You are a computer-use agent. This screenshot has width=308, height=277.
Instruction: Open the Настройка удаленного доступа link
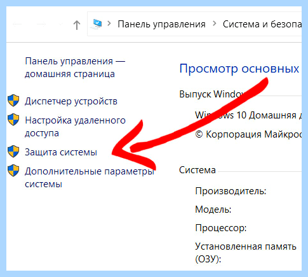point(75,127)
